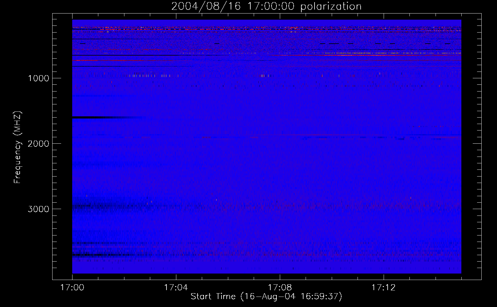Click the 17:12 time tick label
This screenshot has height=307, width=497.
(x=384, y=288)
